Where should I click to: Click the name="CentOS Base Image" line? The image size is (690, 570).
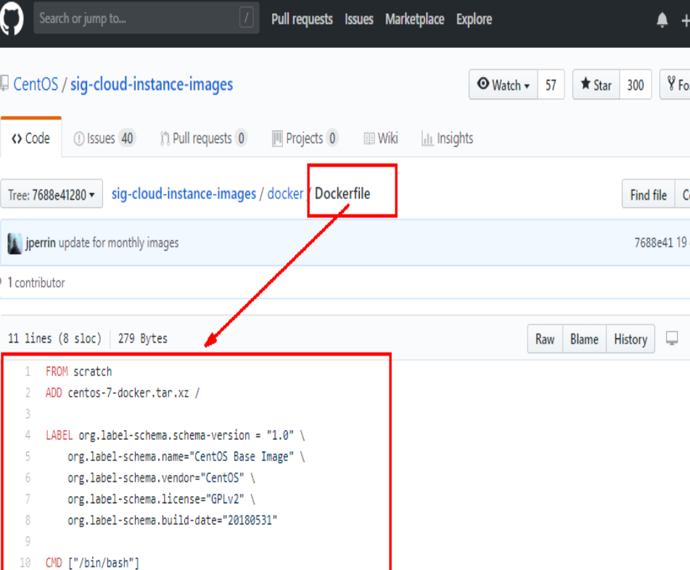186,457
